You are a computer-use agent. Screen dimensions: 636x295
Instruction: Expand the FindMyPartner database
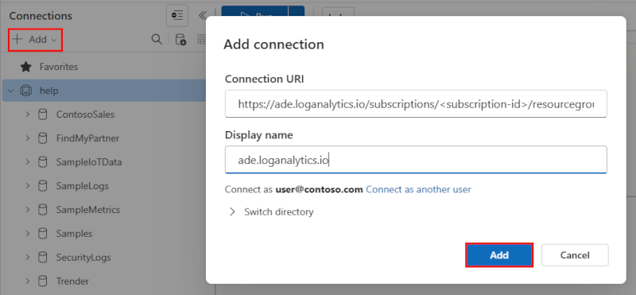(28, 138)
